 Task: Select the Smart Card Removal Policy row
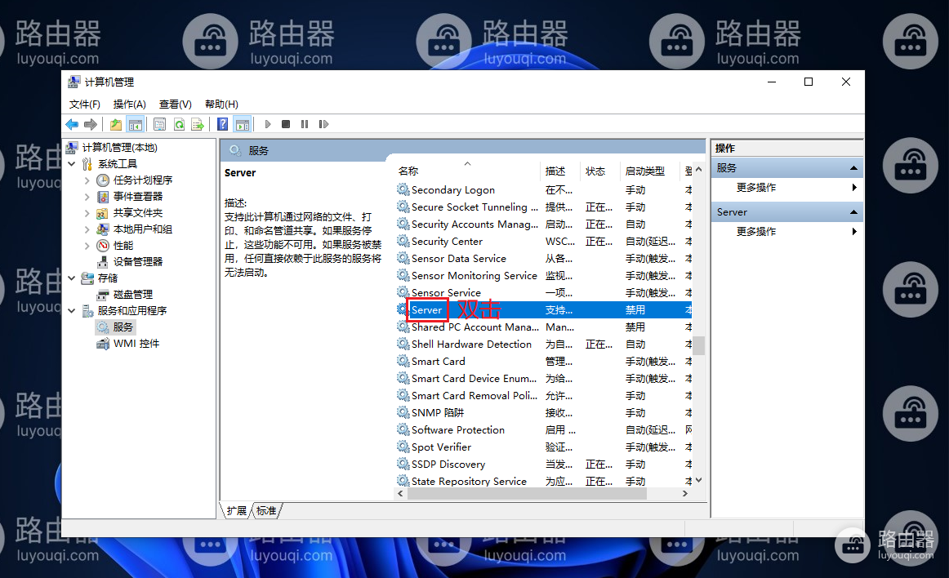543,395
